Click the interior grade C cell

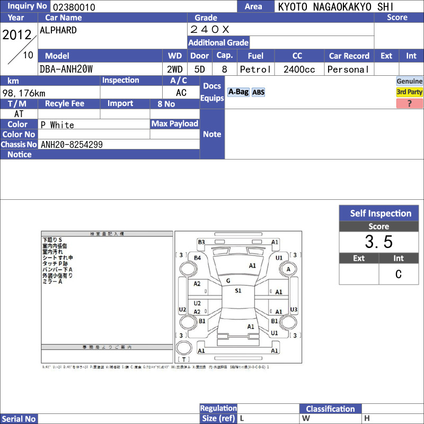coord(399,274)
